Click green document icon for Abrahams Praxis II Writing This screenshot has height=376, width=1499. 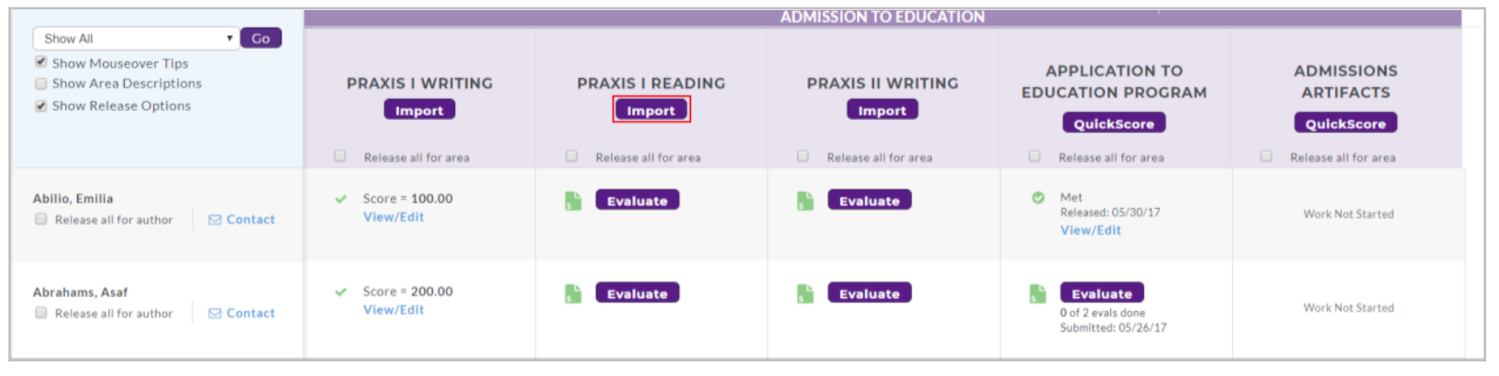[805, 293]
